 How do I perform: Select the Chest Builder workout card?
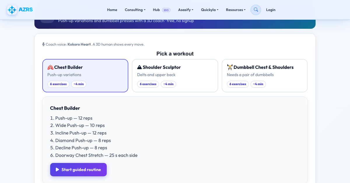pyautogui.click(x=85, y=76)
